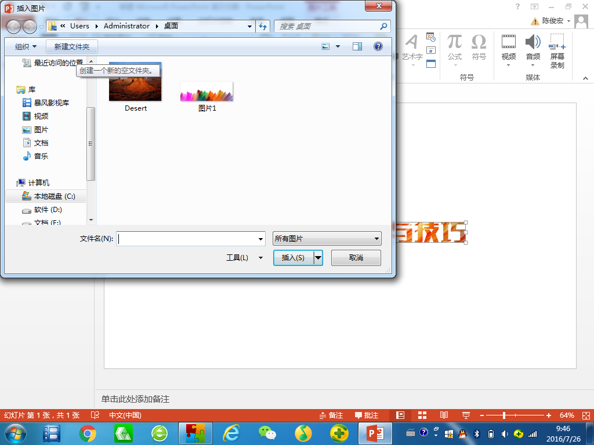Click 中文(中国) language in status bar

pos(125,415)
